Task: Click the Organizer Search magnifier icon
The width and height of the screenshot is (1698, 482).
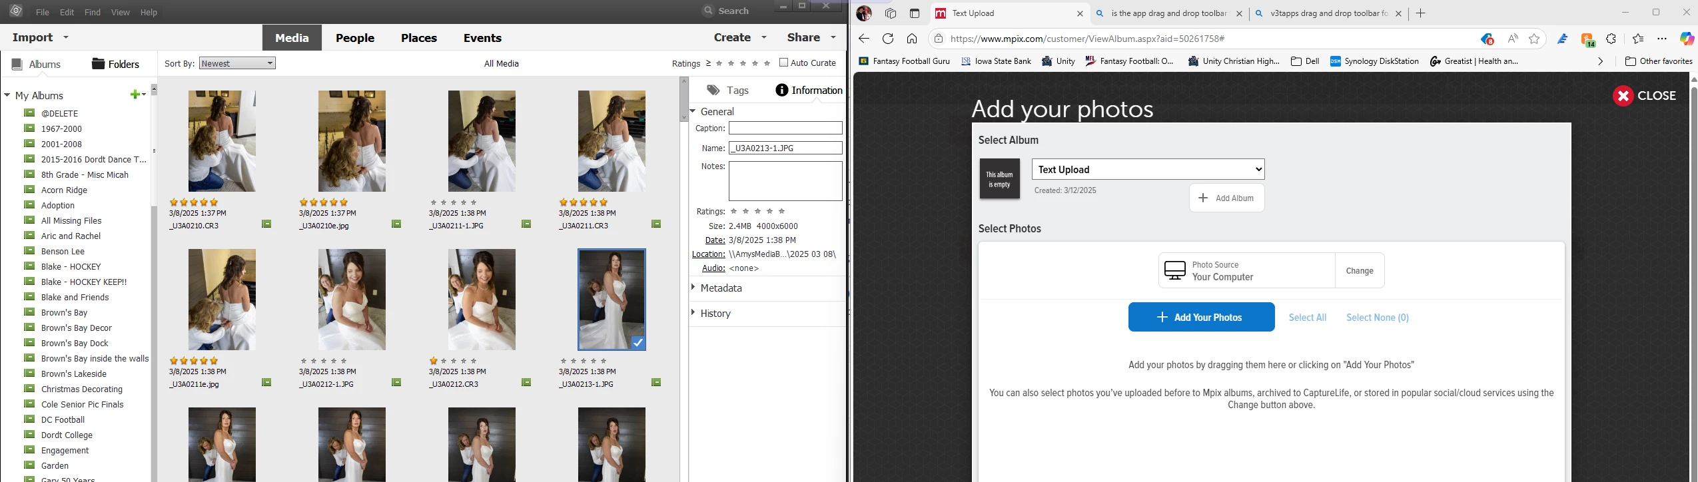Action: click(709, 11)
